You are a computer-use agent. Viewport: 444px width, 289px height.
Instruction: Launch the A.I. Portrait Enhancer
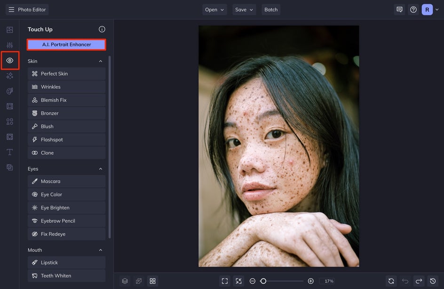pyautogui.click(x=66, y=45)
